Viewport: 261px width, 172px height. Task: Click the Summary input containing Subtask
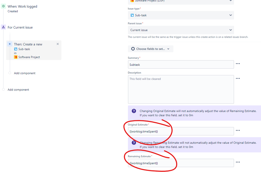[180, 64]
